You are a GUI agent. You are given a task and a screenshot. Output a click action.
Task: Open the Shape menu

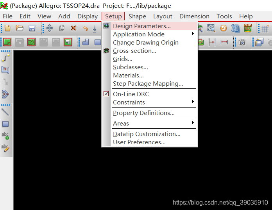tap(137, 16)
